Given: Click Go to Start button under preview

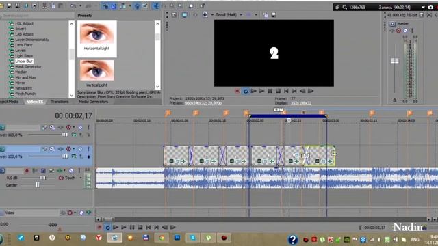Looking at the screenshot, I should [286, 91].
